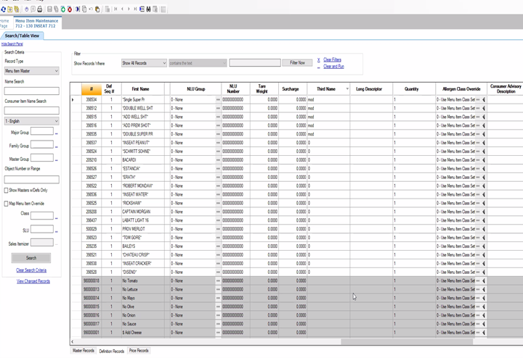Click the green insert record icon
523x358 pixels.
pos(63,9)
